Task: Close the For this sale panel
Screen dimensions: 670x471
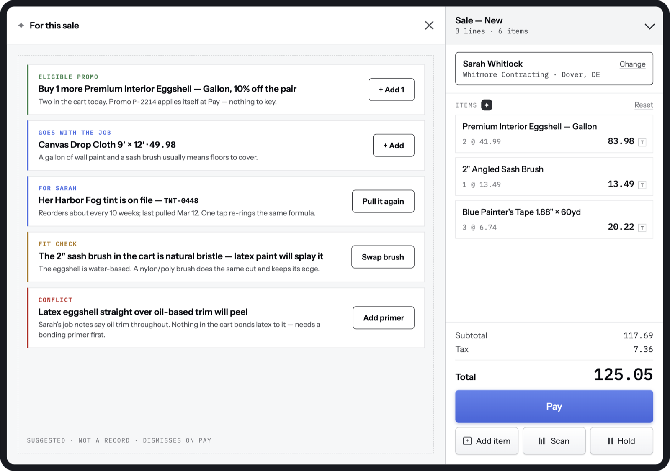Action: pyautogui.click(x=429, y=26)
